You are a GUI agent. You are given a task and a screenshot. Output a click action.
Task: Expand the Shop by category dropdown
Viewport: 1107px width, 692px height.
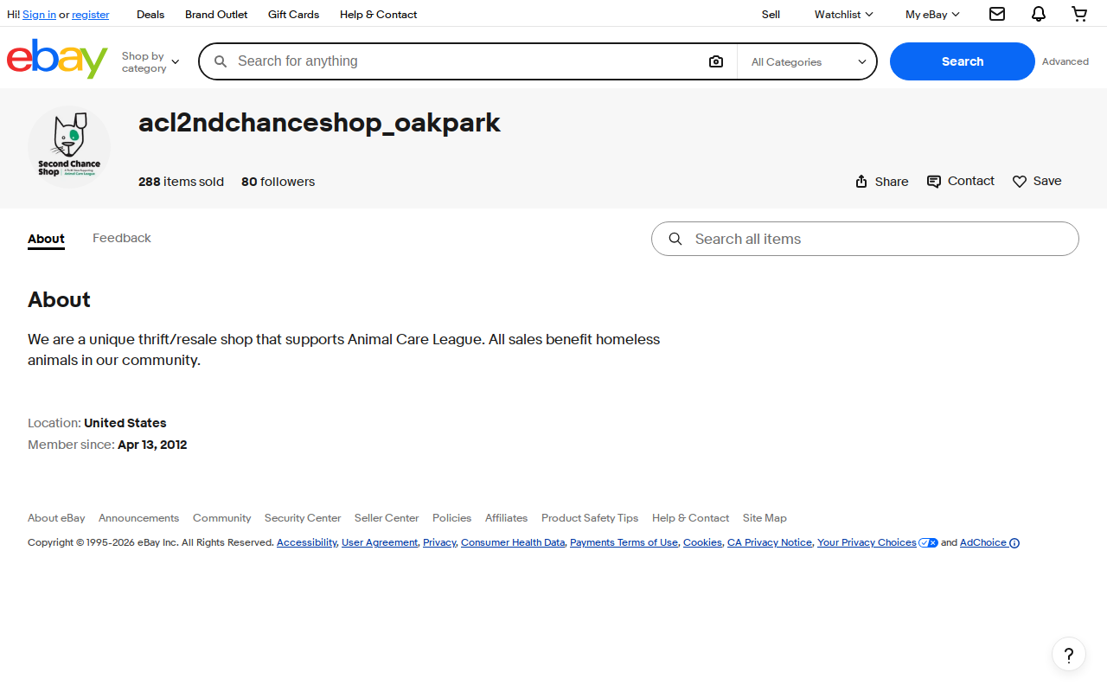[150, 61]
